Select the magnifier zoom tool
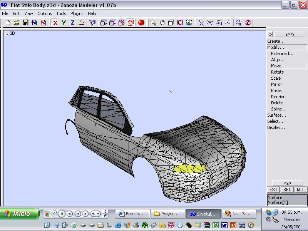Screen dimensions: 308x231 [x=153, y=23]
